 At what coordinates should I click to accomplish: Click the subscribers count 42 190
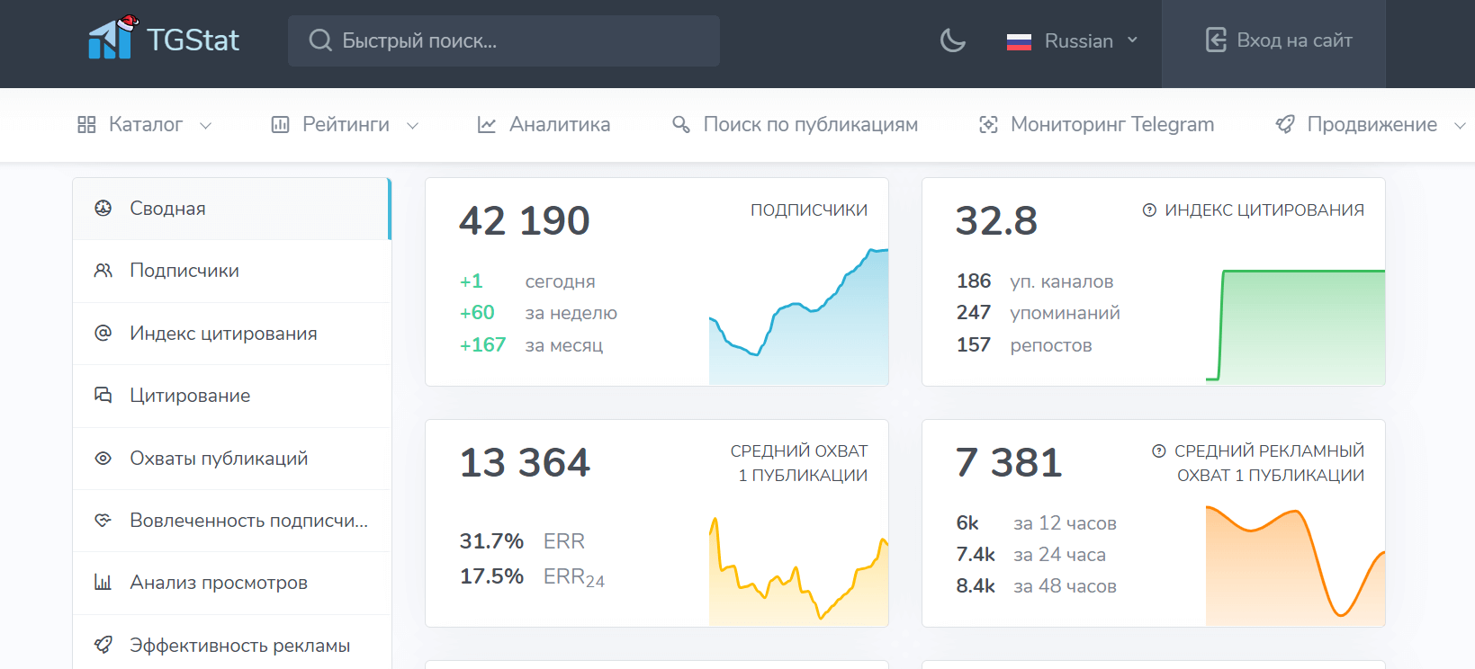525,221
